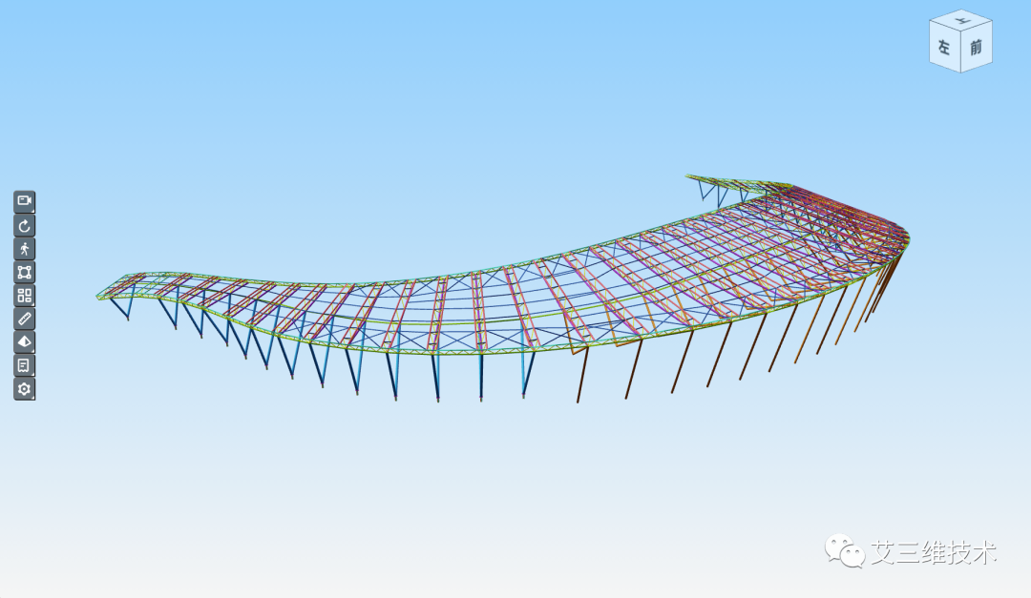Image resolution: width=1031 pixels, height=598 pixels.
Task: Select the small detached truss at far upper right
Action: pos(730,187)
